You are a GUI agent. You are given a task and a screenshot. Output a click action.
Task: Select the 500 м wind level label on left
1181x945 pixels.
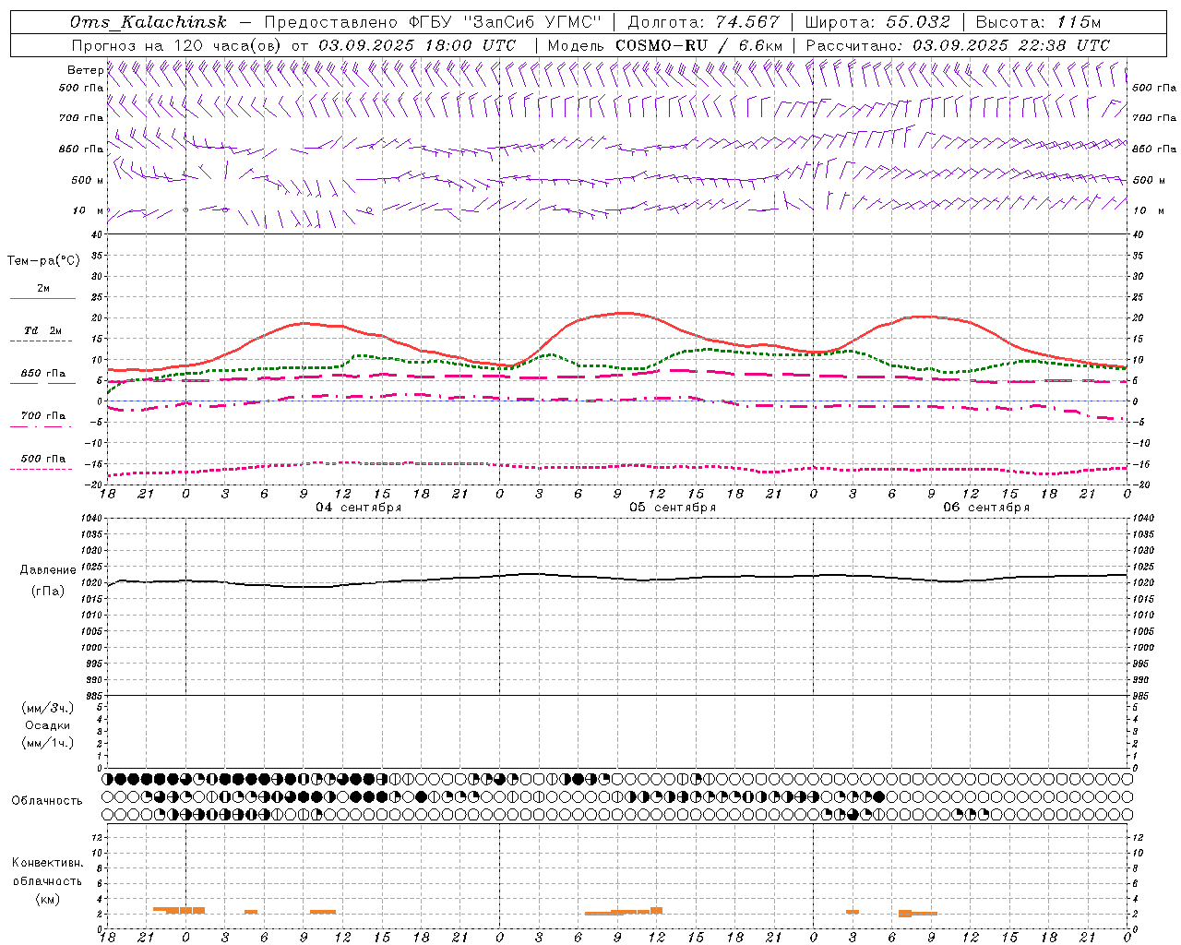click(88, 180)
